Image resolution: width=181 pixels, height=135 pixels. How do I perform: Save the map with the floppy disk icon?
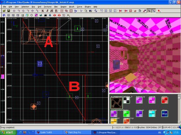click(x=8, y=11)
